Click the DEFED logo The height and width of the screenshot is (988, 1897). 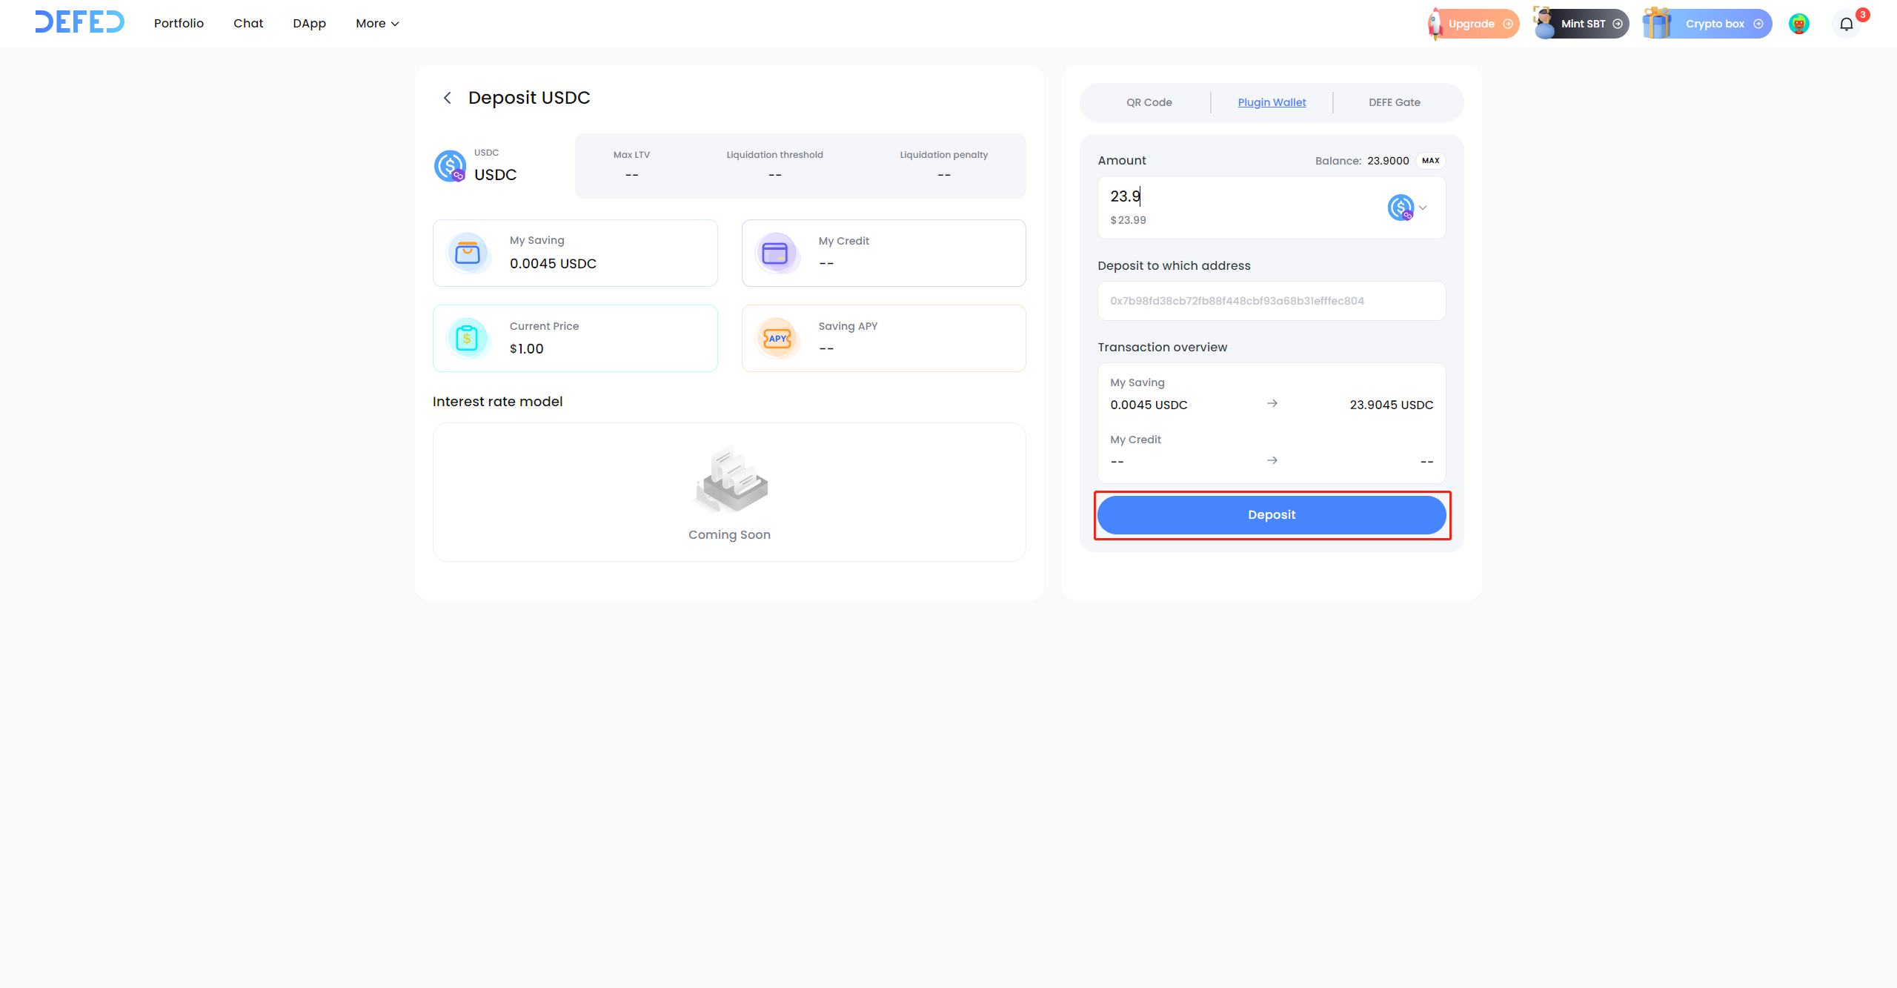(80, 22)
